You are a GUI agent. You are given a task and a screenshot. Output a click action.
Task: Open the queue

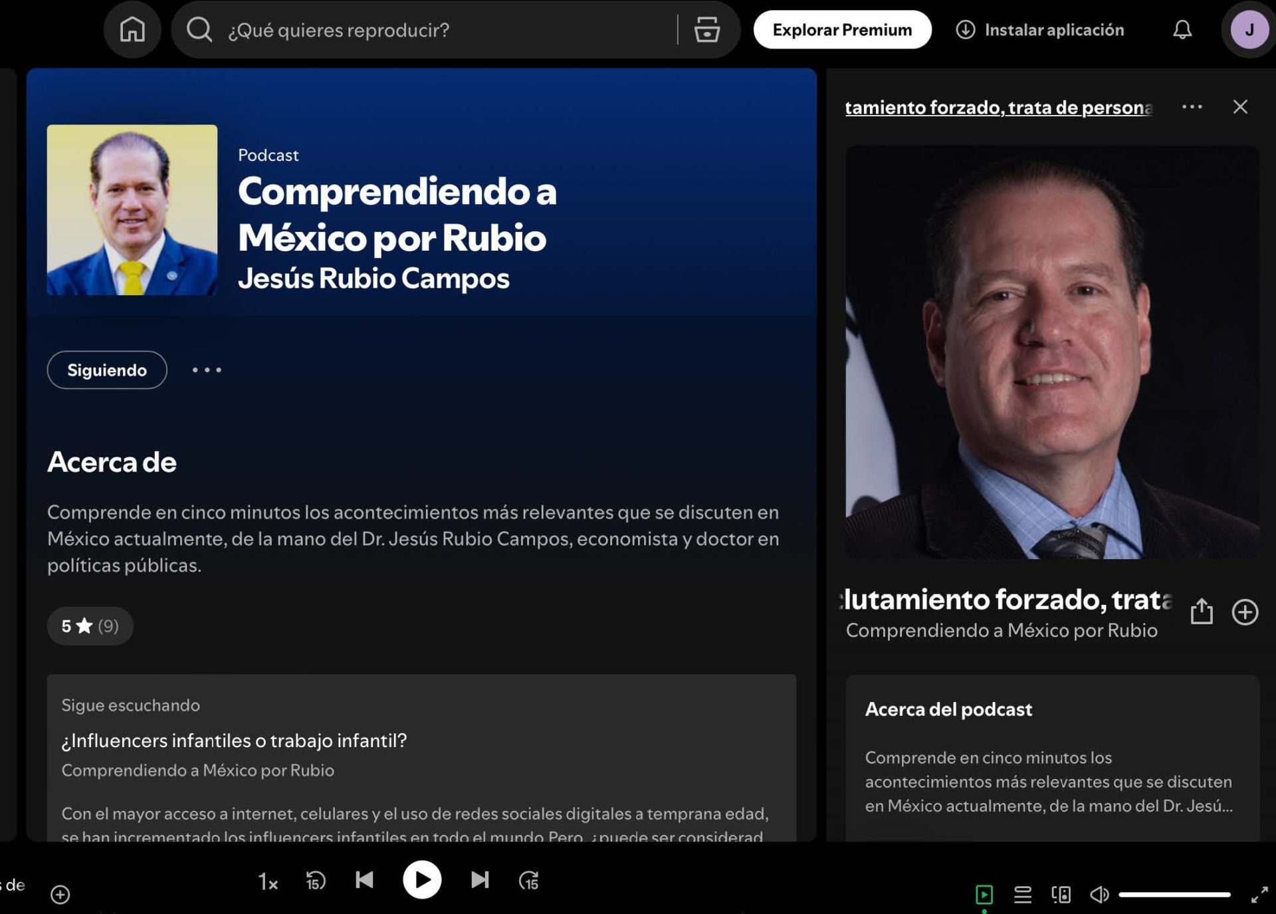(x=1023, y=895)
